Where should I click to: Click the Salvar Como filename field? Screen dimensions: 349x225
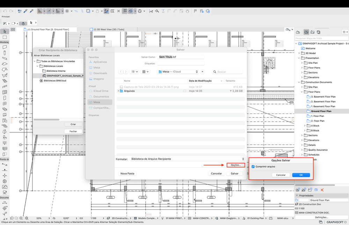tap(181, 57)
